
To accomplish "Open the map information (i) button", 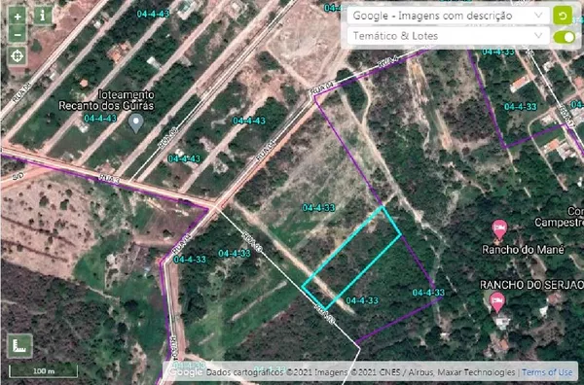I will (x=43, y=17).
